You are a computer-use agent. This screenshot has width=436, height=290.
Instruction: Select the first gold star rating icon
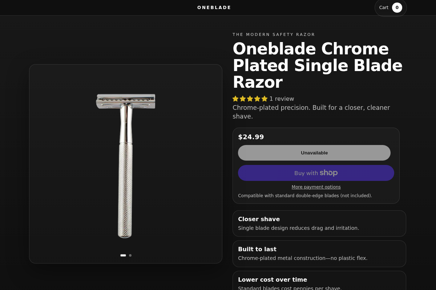(x=235, y=98)
